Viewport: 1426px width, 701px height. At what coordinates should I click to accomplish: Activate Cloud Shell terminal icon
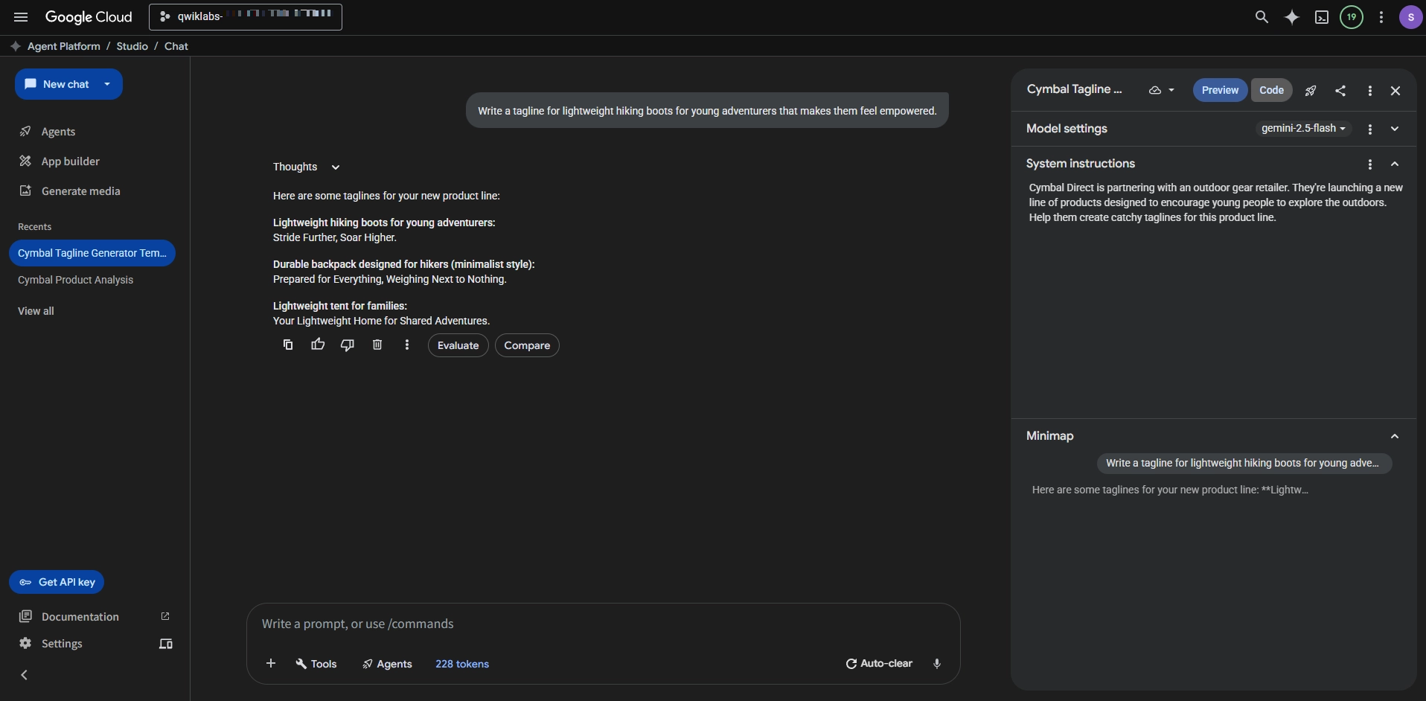pos(1322,17)
